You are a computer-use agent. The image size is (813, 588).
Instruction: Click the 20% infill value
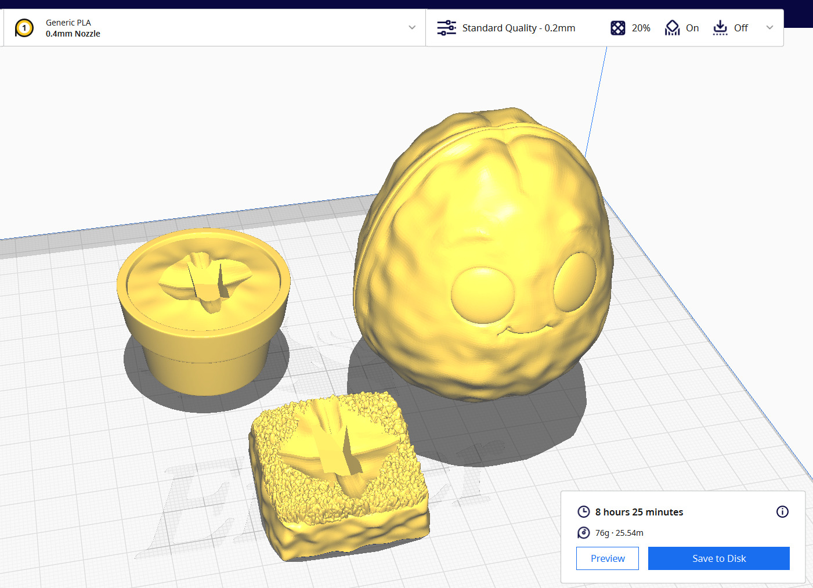(641, 28)
